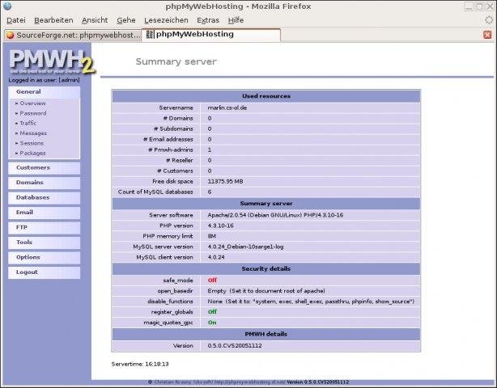This screenshot has width=497, height=388.
Task: Open Overview in sidebar
Action: pyautogui.click(x=32, y=103)
